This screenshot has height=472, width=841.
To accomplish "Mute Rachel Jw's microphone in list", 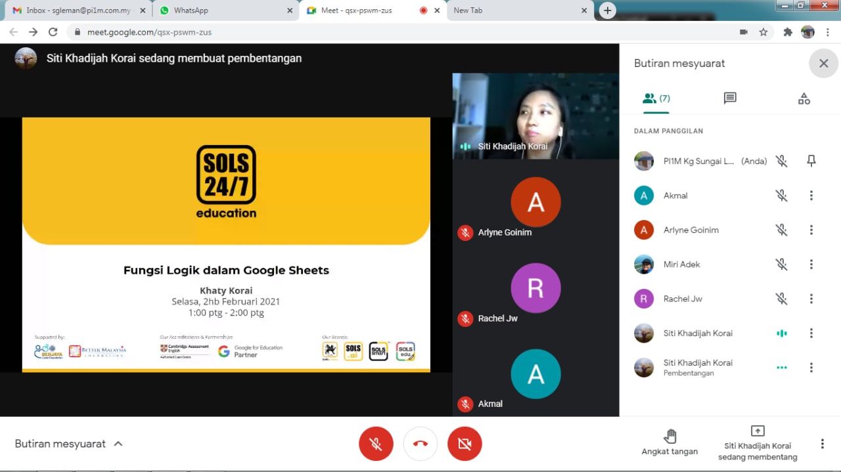I will 781,299.
